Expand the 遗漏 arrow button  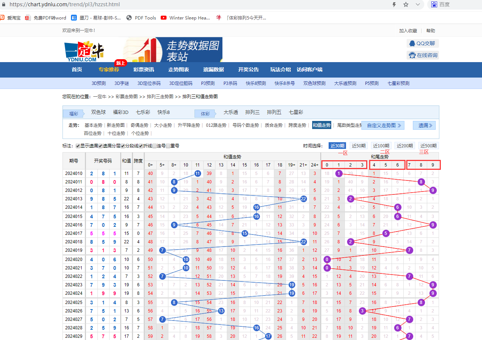(424, 125)
